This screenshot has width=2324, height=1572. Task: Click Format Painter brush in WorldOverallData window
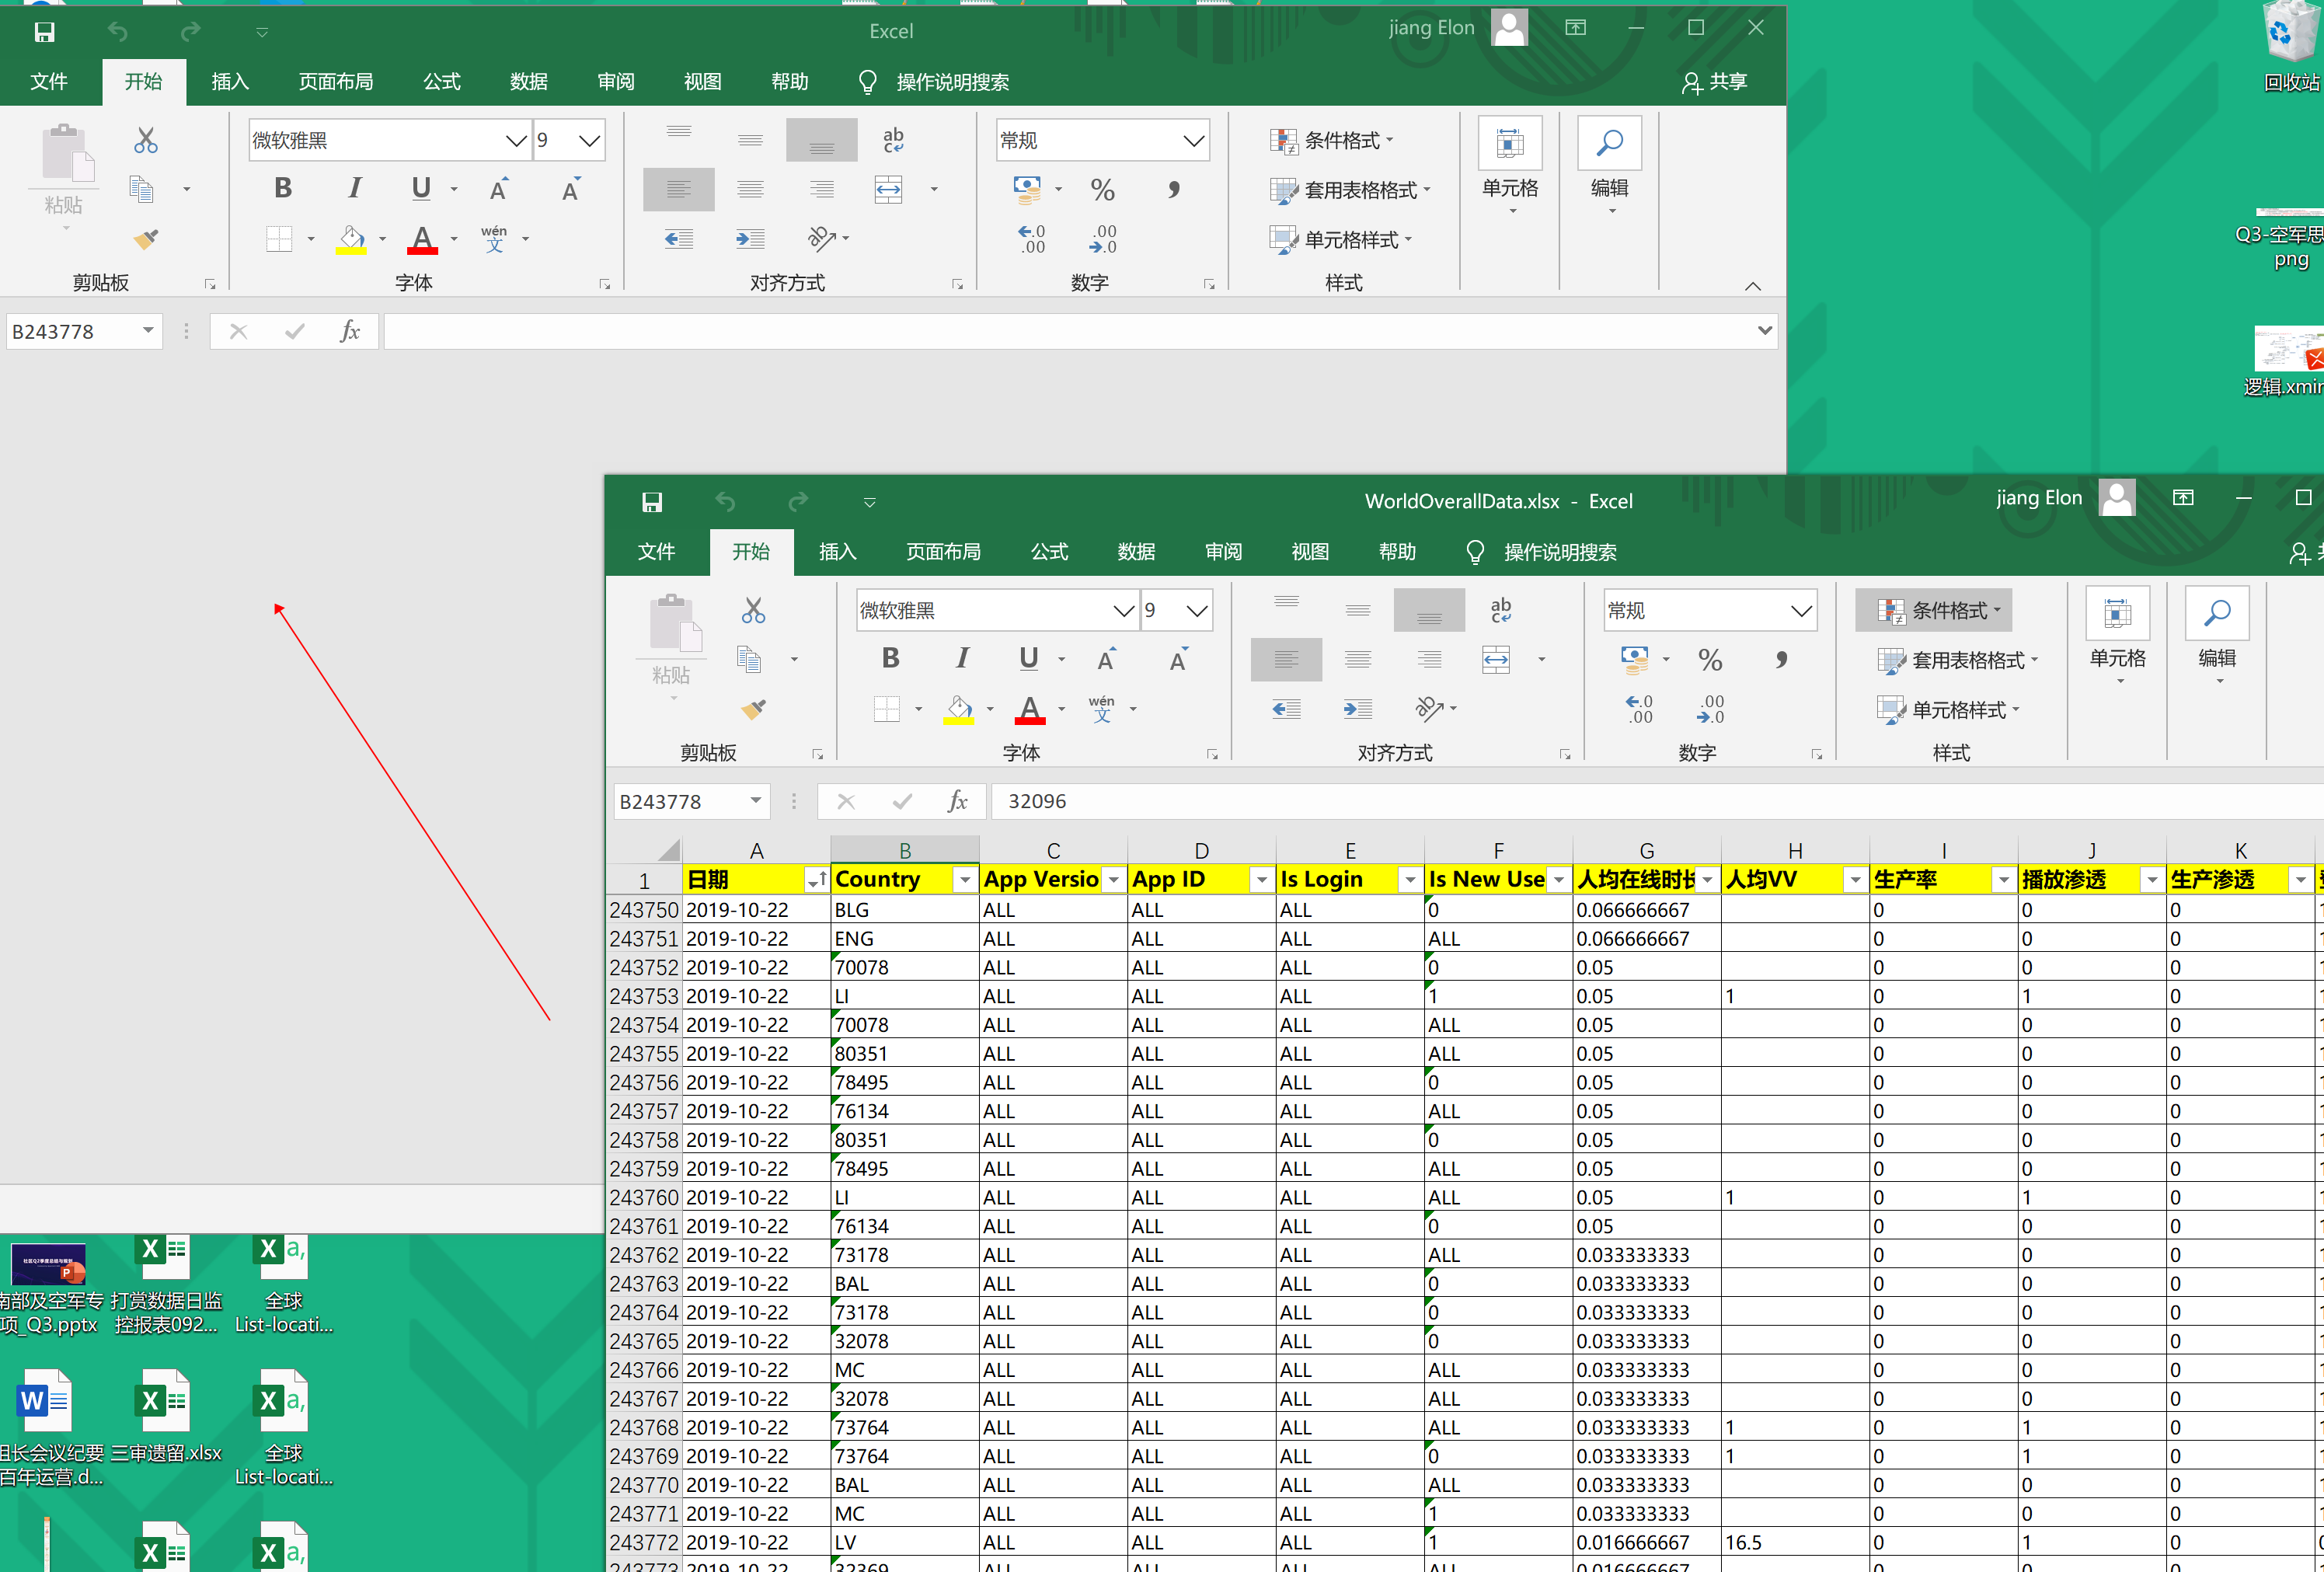[x=753, y=709]
